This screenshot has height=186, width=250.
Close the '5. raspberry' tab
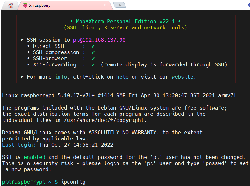click(x=105, y=5)
